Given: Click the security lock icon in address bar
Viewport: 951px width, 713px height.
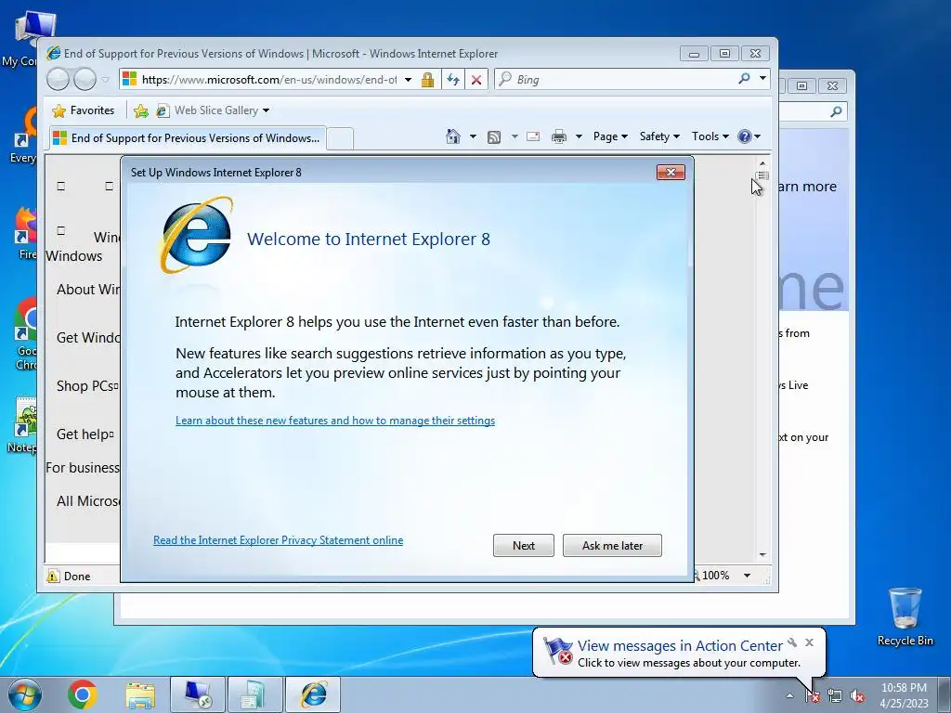Looking at the screenshot, I should [427, 80].
